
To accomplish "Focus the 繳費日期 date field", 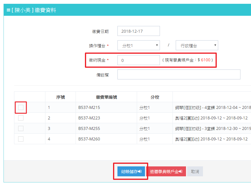I will (139, 31).
